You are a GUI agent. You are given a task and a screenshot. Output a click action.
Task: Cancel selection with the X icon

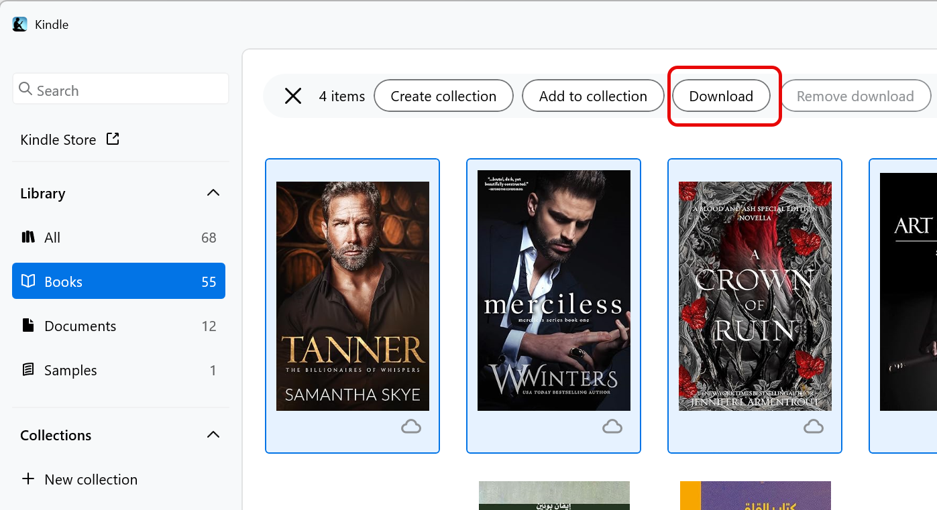(293, 96)
